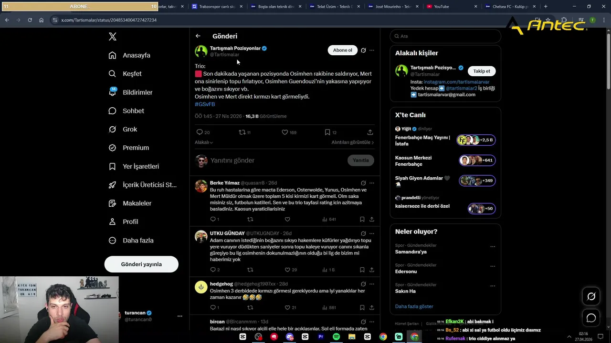
Task: Open instagram.com/tartismalarvar link
Action: click(x=456, y=82)
